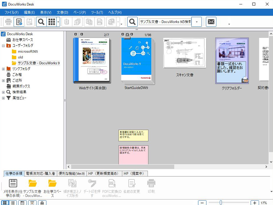Go to next page of Webサイト binder
Screen dimensions: 273x205
(x=82, y=34)
